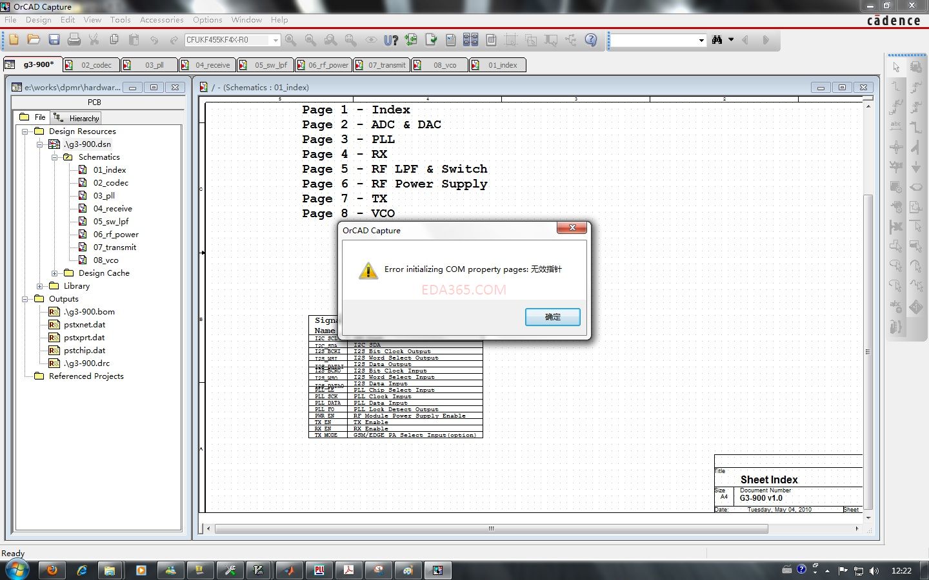The image size is (929, 580).
Task: Click the Windows Start button
Action: point(17,570)
